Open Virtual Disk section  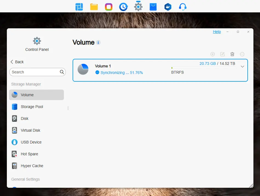pyautogui.click(x=36, y=130)
